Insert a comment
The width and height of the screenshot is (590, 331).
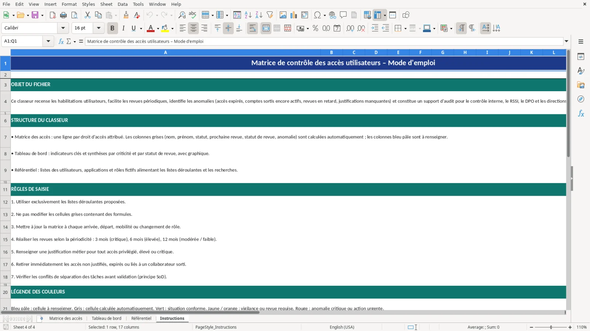tap(343, 15)
